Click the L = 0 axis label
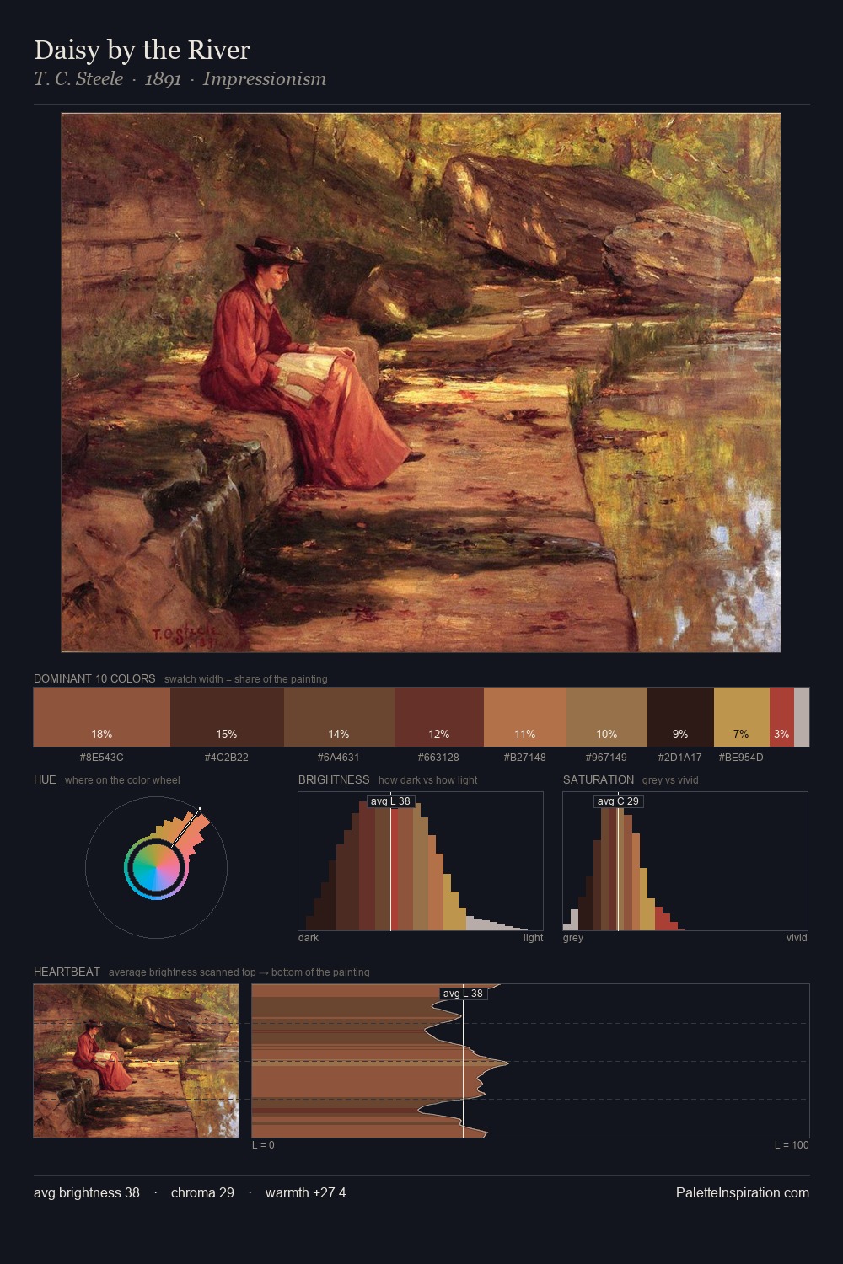This screenshot has width=843, height=1264. coord(263,1145)
